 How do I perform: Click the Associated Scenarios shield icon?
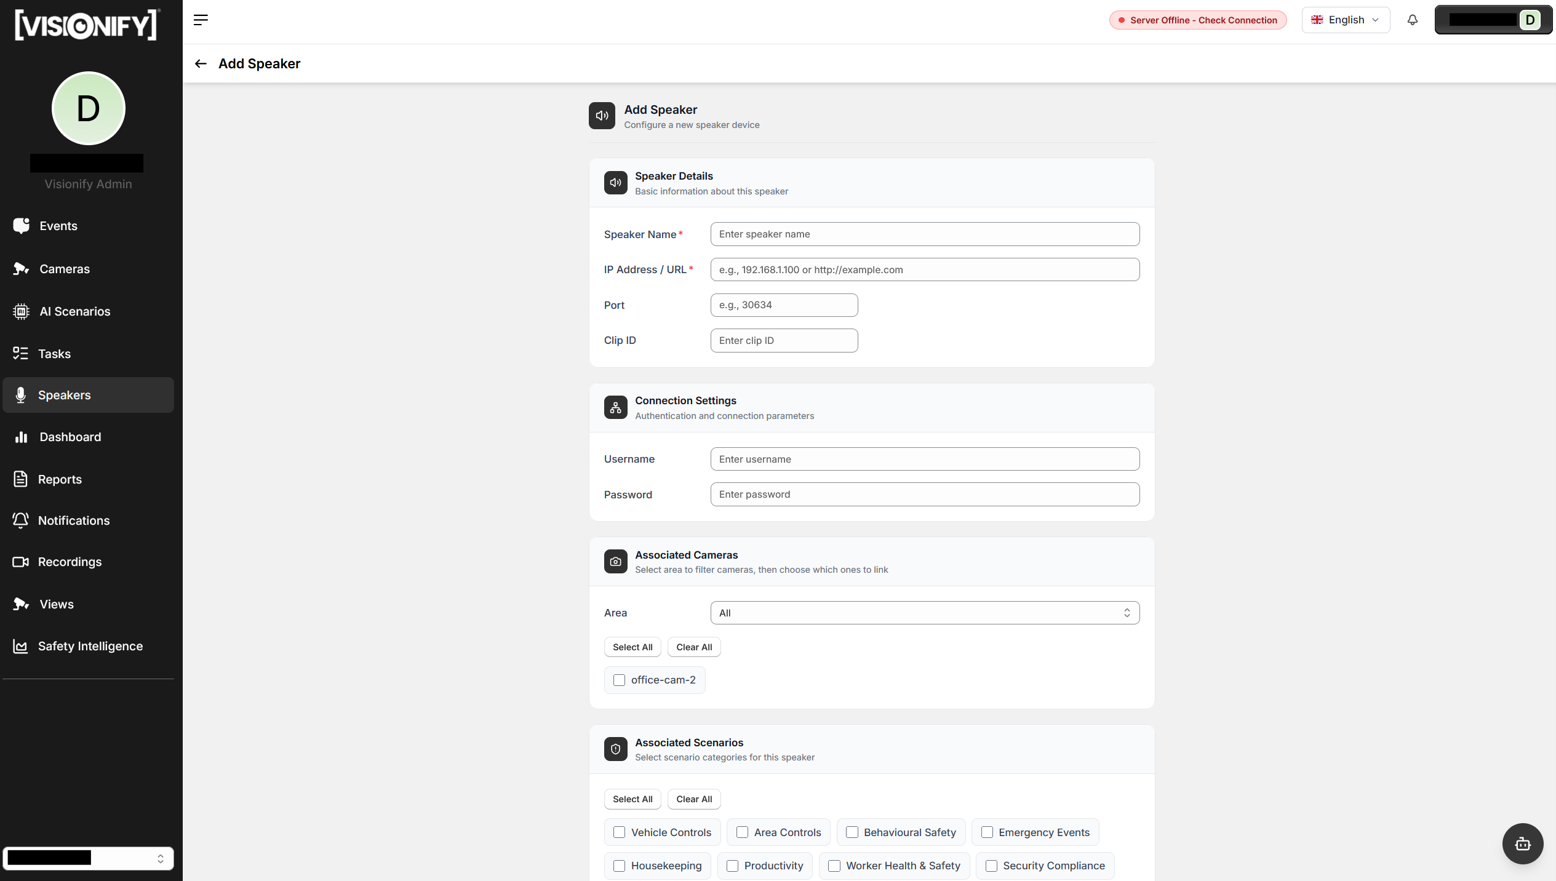(x=615, y=749)
